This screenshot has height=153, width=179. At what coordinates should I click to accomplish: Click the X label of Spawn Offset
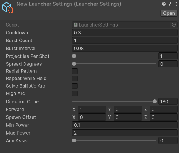[74, 117]
